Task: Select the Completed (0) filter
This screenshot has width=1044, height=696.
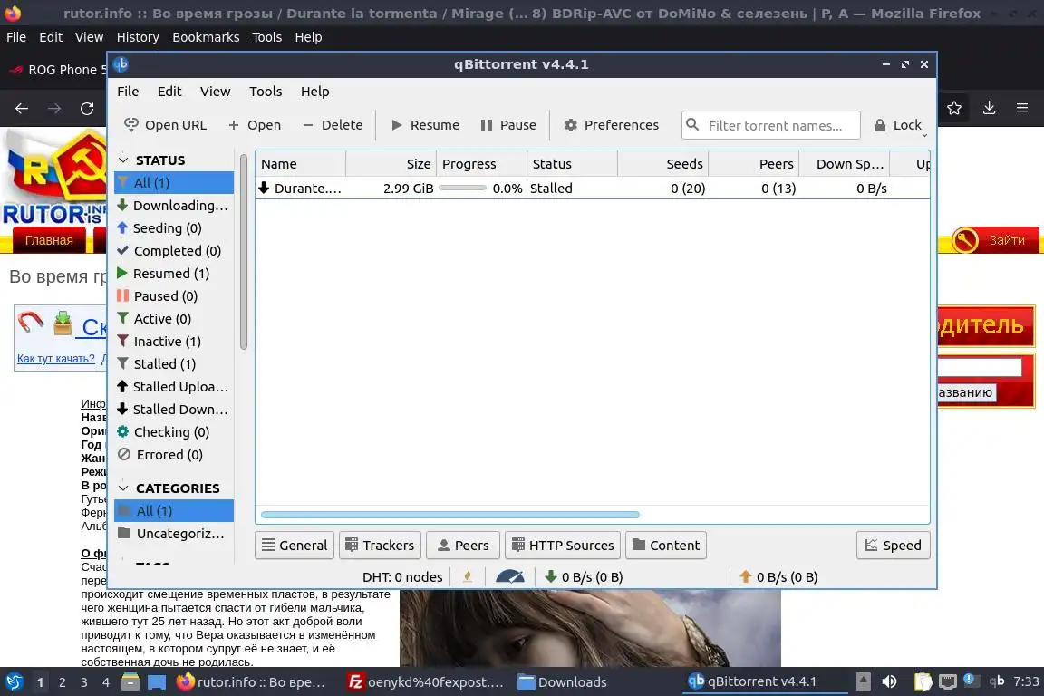Action: pyautogui.click(x=174, y=250)
